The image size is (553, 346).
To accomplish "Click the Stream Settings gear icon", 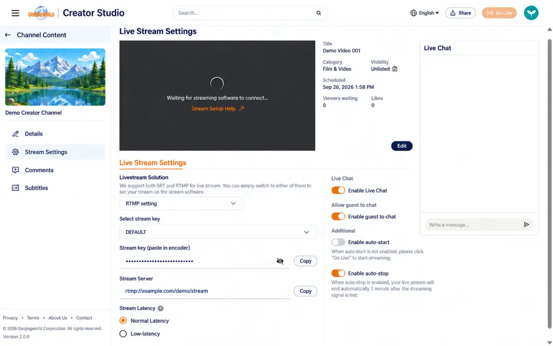I will tap(16, 152).
